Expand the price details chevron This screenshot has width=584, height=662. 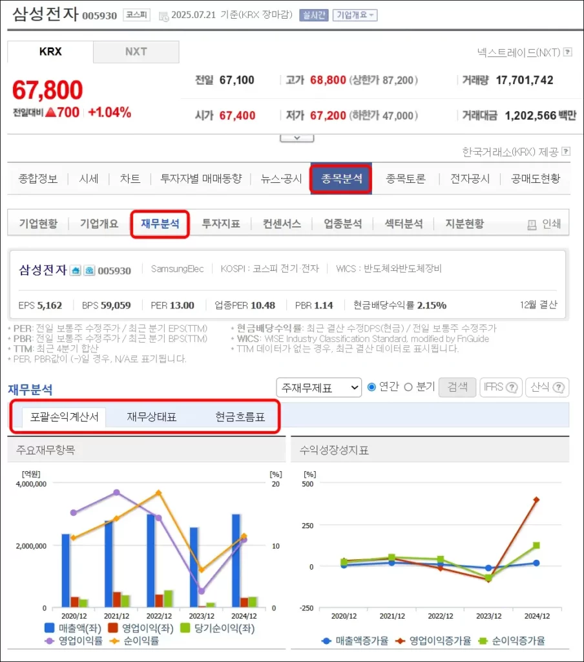pyautogui.click(x=297, y=138)
